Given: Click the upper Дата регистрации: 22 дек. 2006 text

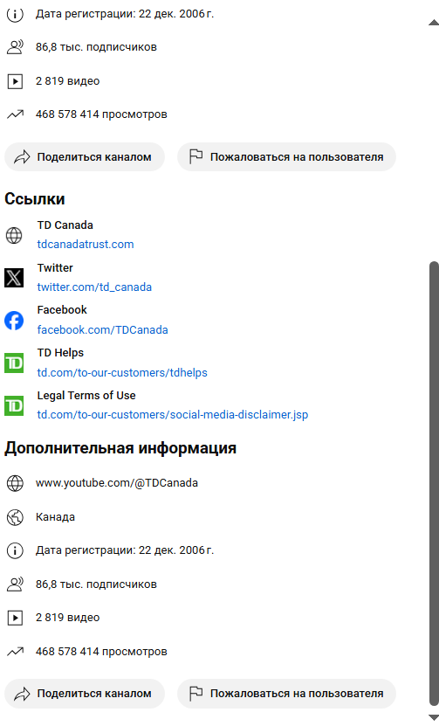Looking at the screenshot, I should (125, 14).
